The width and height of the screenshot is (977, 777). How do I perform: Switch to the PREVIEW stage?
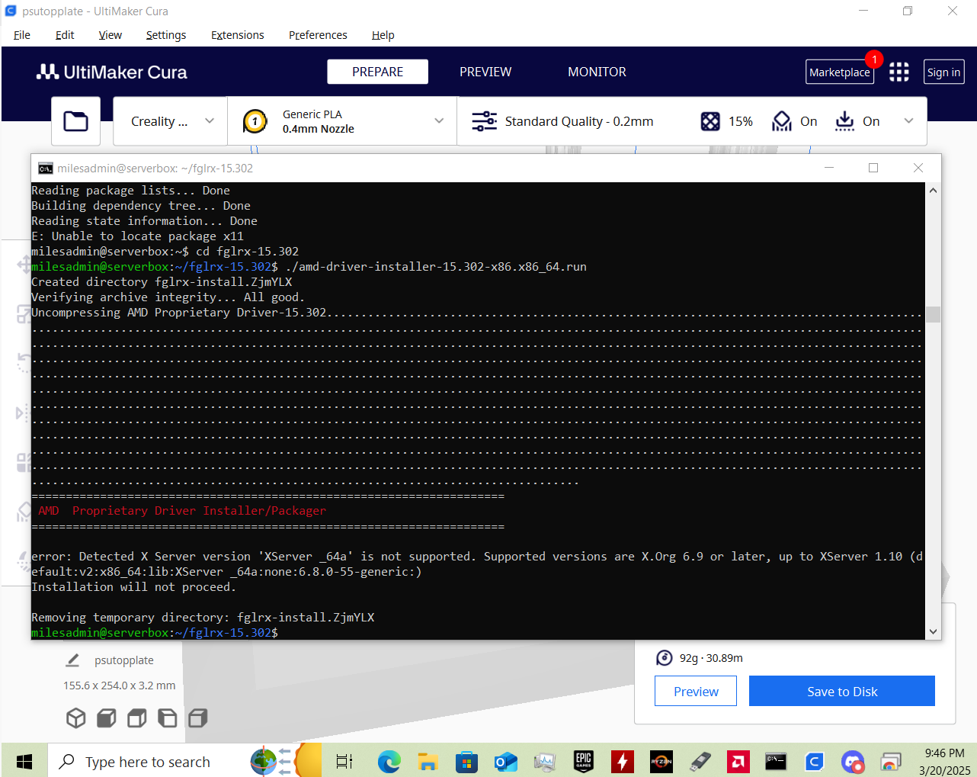[x=485, y=72]
